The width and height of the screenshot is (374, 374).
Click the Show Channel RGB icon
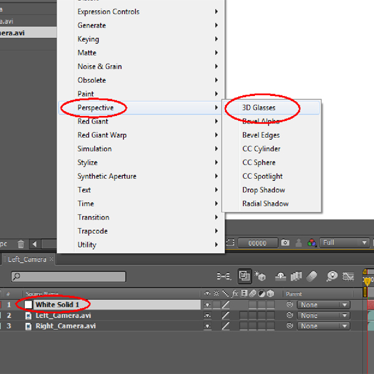tap(311, 243)
